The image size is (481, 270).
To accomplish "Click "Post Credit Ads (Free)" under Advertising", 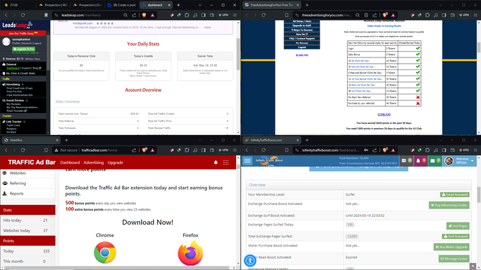I will click(x=19, y=88).
